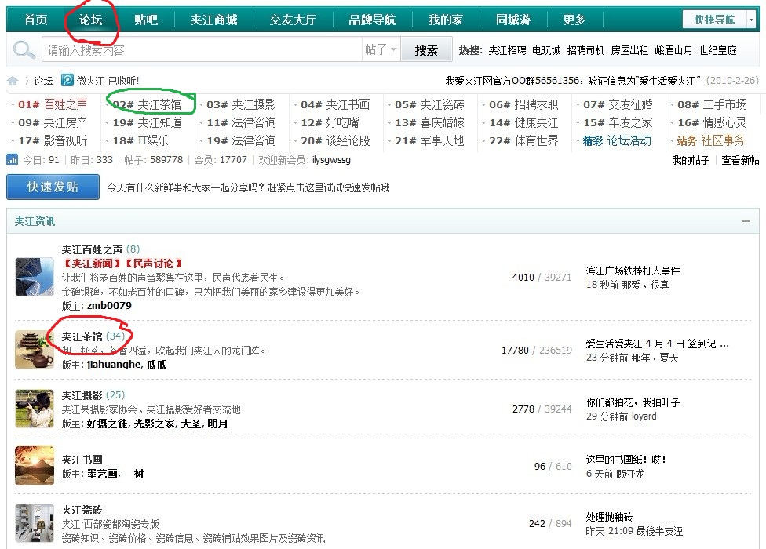
Task: Open the 查看新帖 link
Action: [x=740, y=160]
